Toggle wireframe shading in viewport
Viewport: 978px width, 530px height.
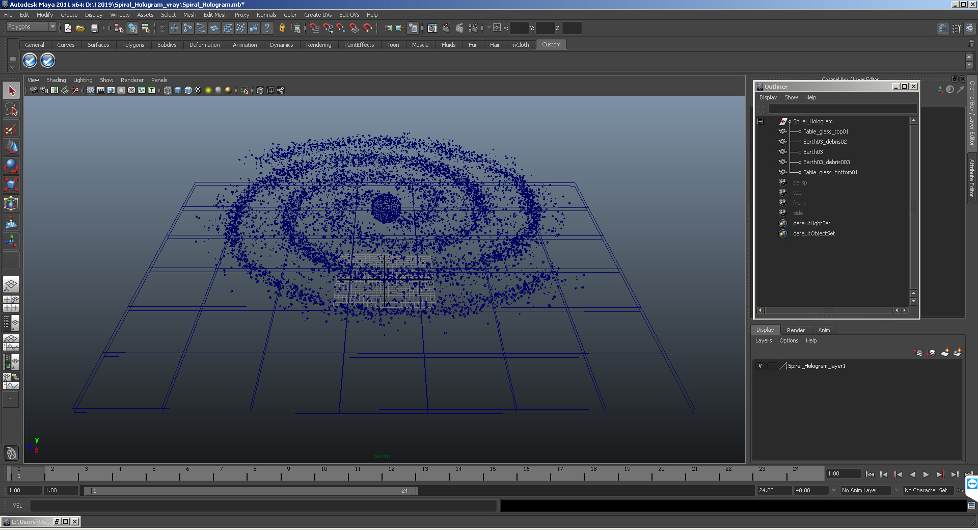[168, 90]
